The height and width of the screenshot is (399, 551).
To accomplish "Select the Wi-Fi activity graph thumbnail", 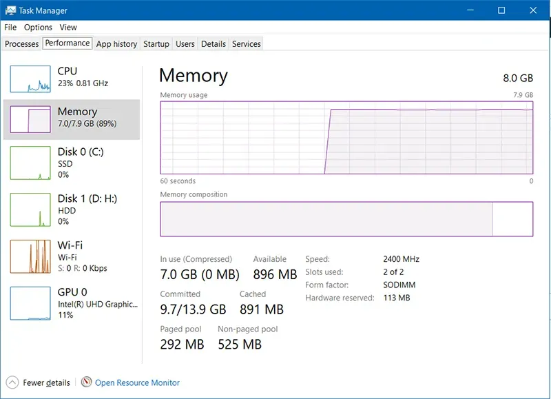I will pyautogui.click(x=30, y=256).
